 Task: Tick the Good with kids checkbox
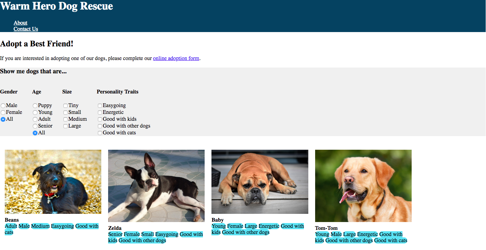pyautogui.click(x=100, y=119)
